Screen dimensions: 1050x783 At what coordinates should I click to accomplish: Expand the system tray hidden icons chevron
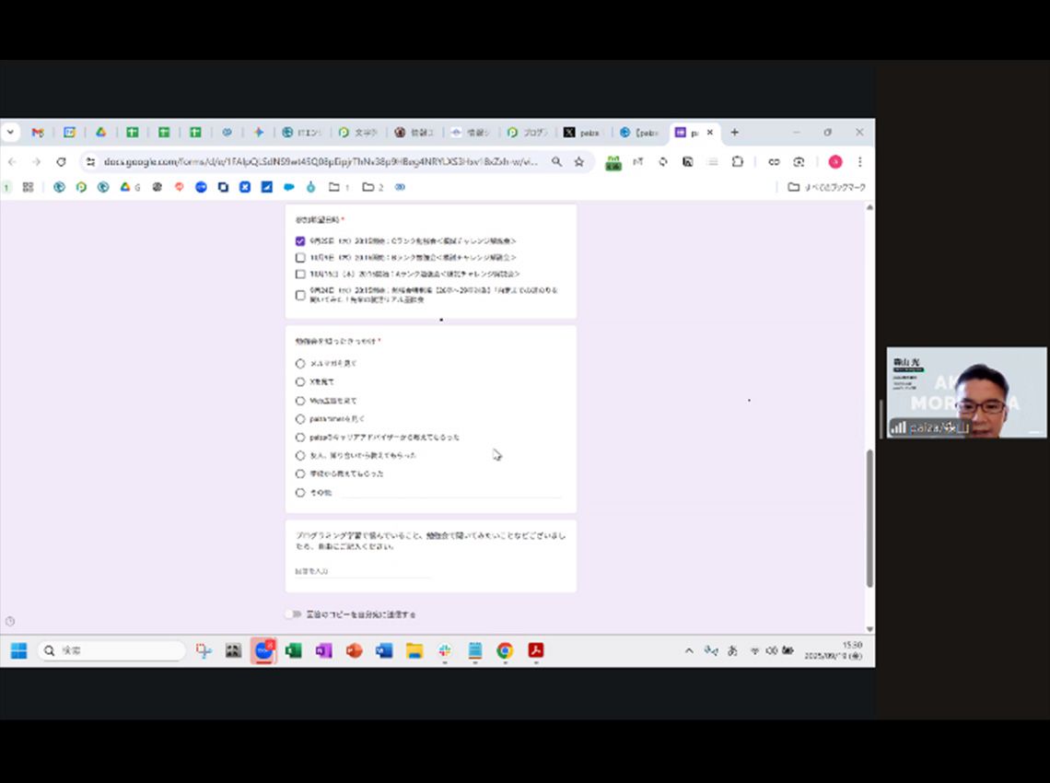pos(688,651)
